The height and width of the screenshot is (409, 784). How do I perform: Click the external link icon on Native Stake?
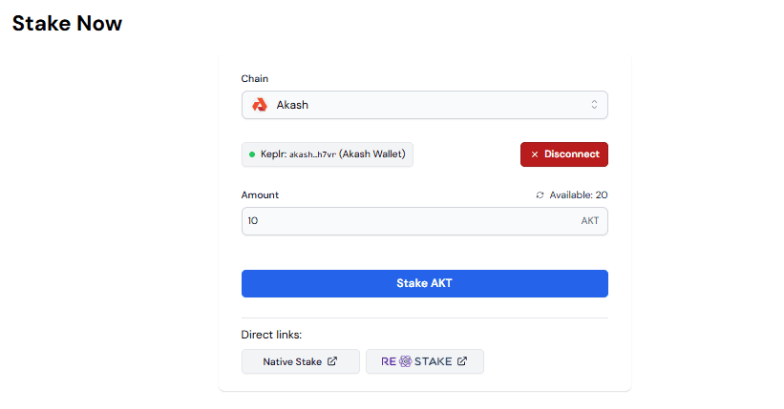[332, 362]
